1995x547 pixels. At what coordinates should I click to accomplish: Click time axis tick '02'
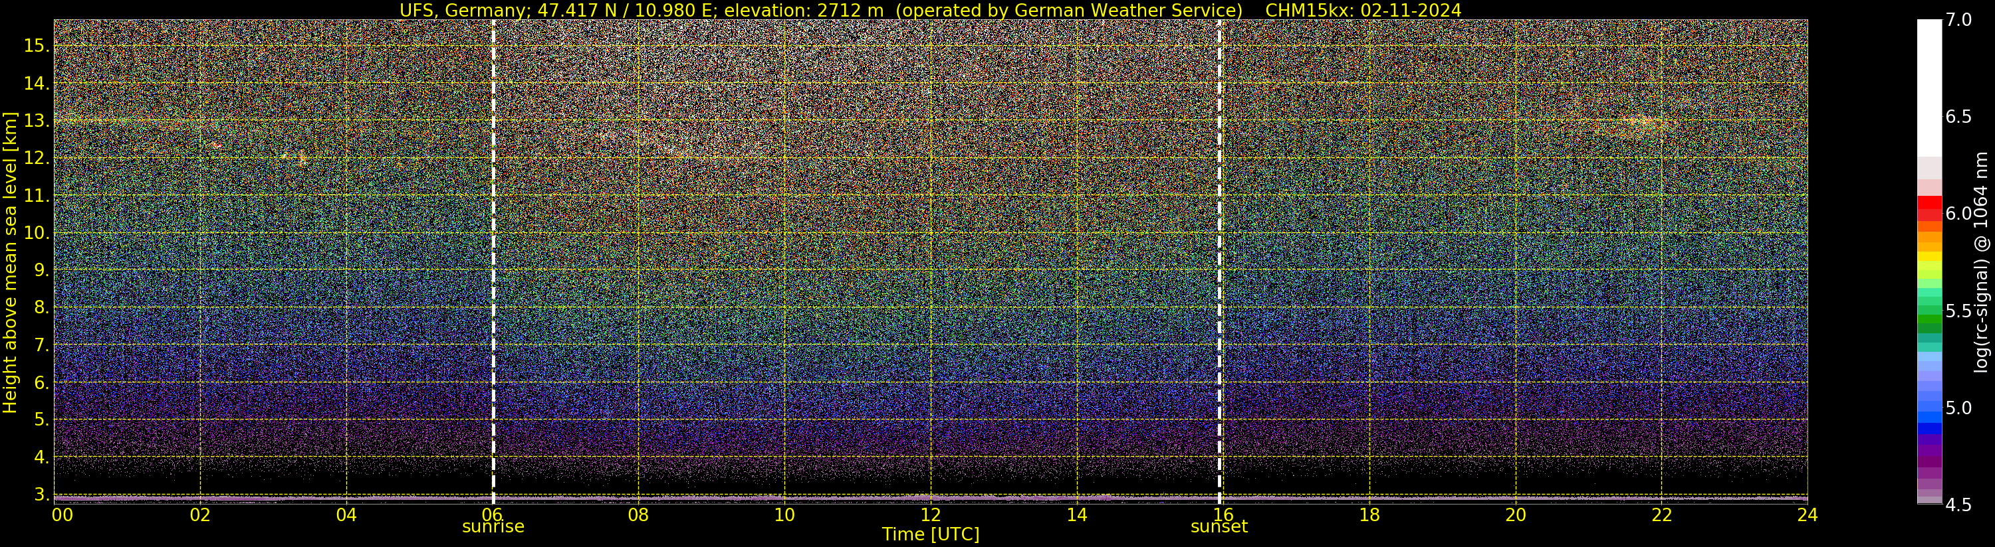pos(201,514)
